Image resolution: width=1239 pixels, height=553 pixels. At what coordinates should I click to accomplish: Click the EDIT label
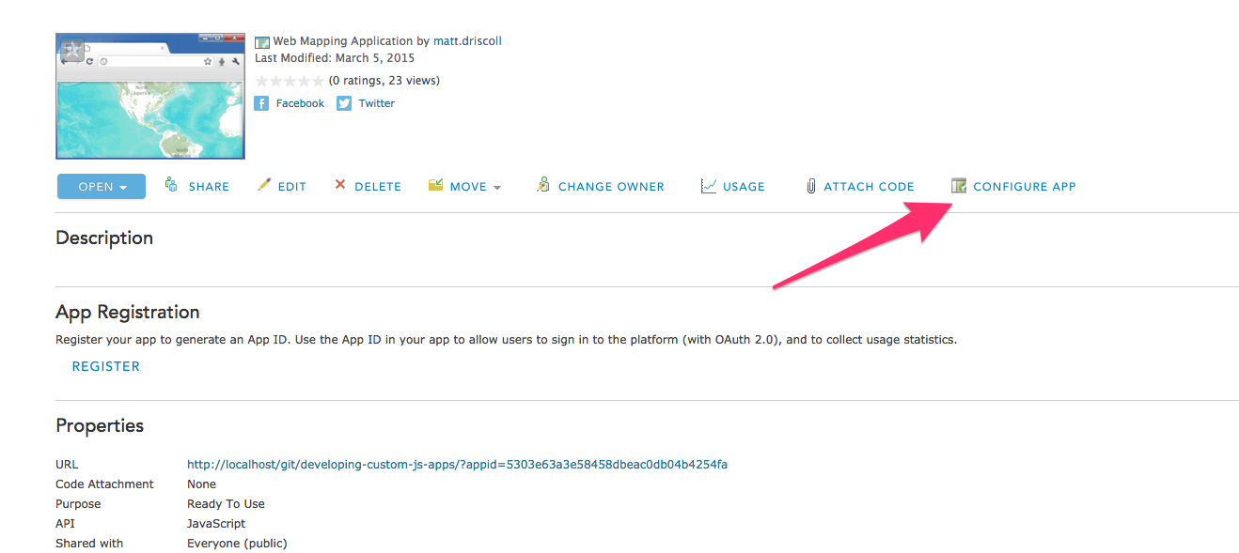point(292,187)
